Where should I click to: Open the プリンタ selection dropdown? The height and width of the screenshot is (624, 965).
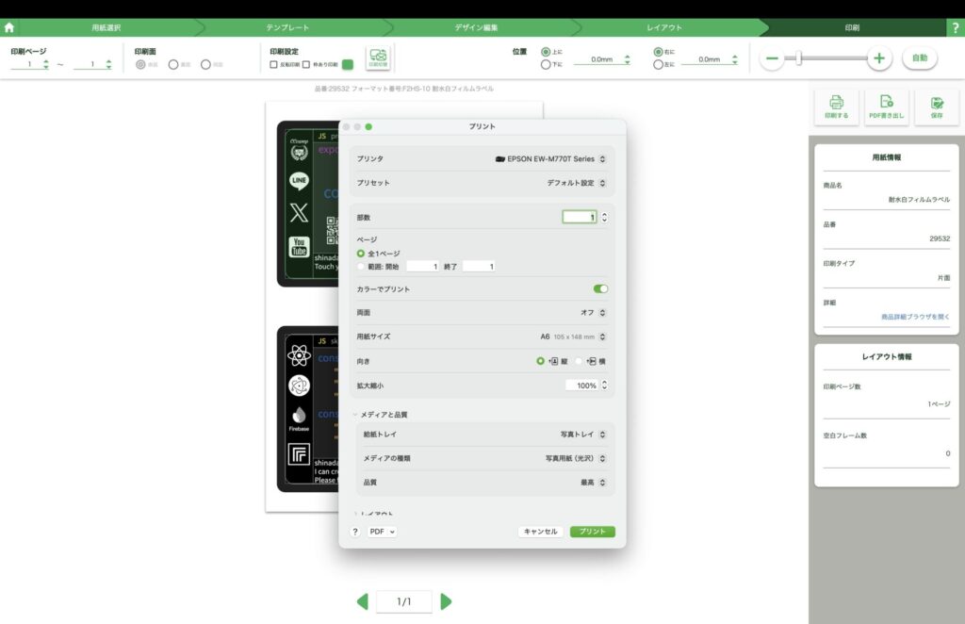tap(551, 159)
